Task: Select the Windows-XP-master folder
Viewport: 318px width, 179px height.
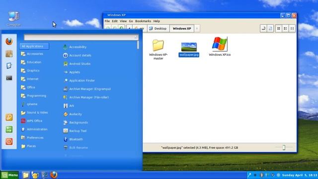Action: [x=158, y=49]
